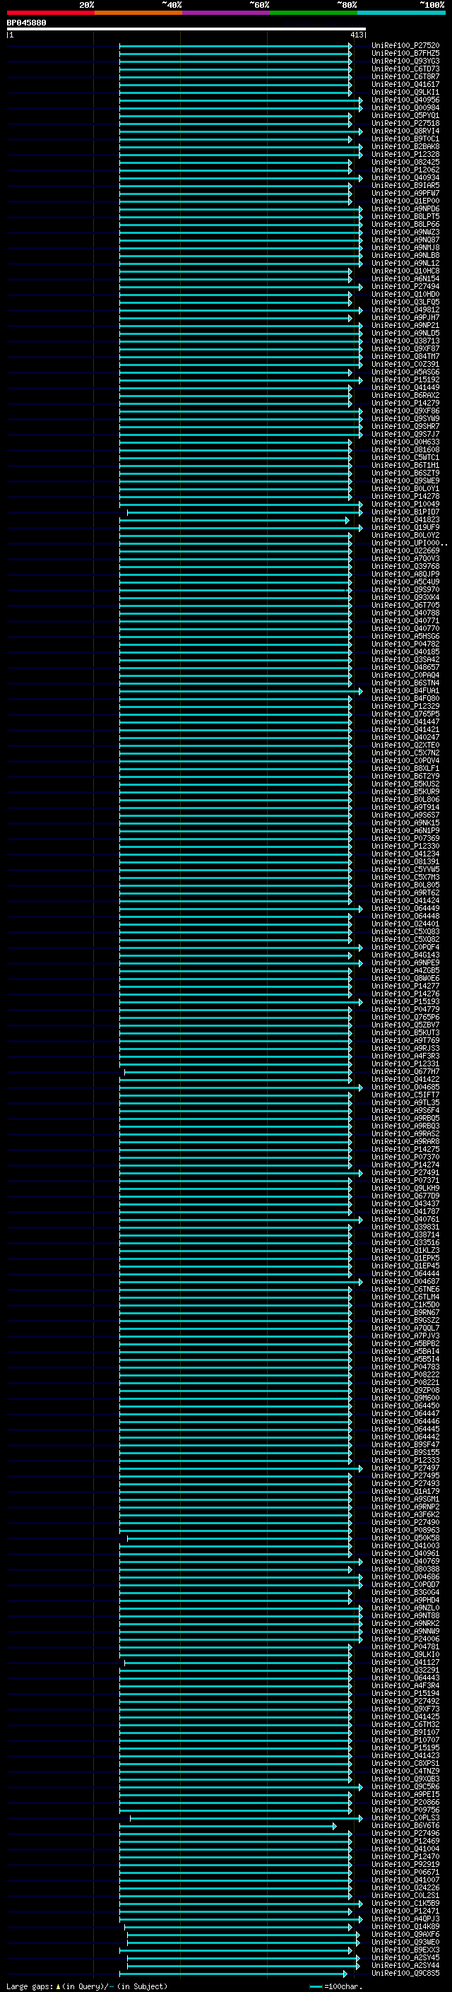Select hit UniRef100_B7FHZ5

pyautogui.click(x=405, y=54)
